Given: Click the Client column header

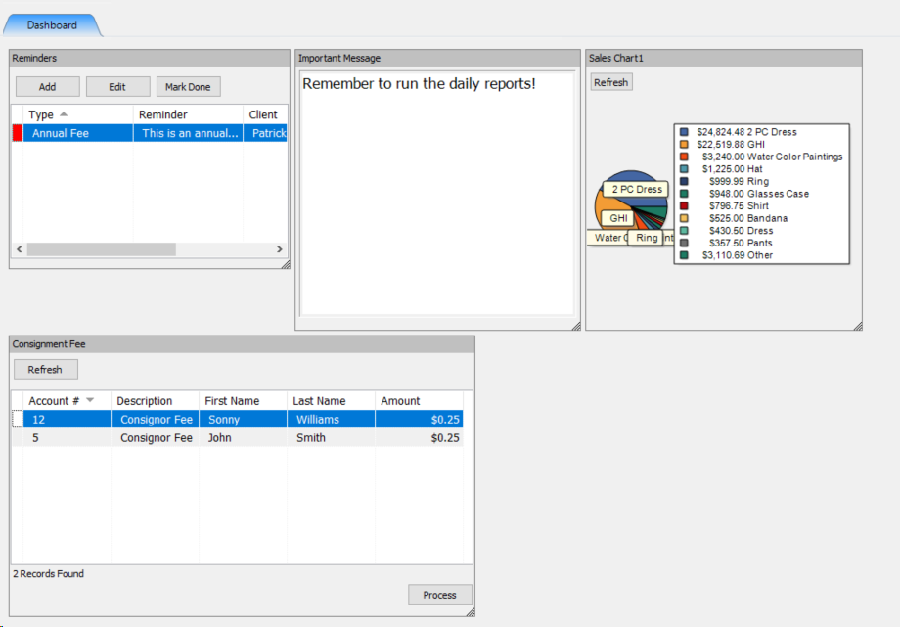Looking at the screenshot, I should [x=265, y=114].
